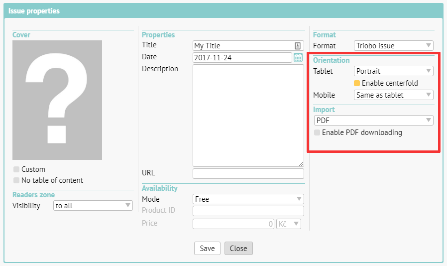The image size is (447, 266).
Task: Open the Tablet orientation dropdown
Action: pyautogui.click(x=393, y=71)
